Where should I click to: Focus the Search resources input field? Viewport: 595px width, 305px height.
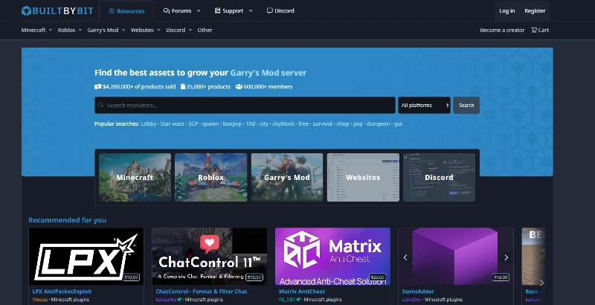[245, 105]
